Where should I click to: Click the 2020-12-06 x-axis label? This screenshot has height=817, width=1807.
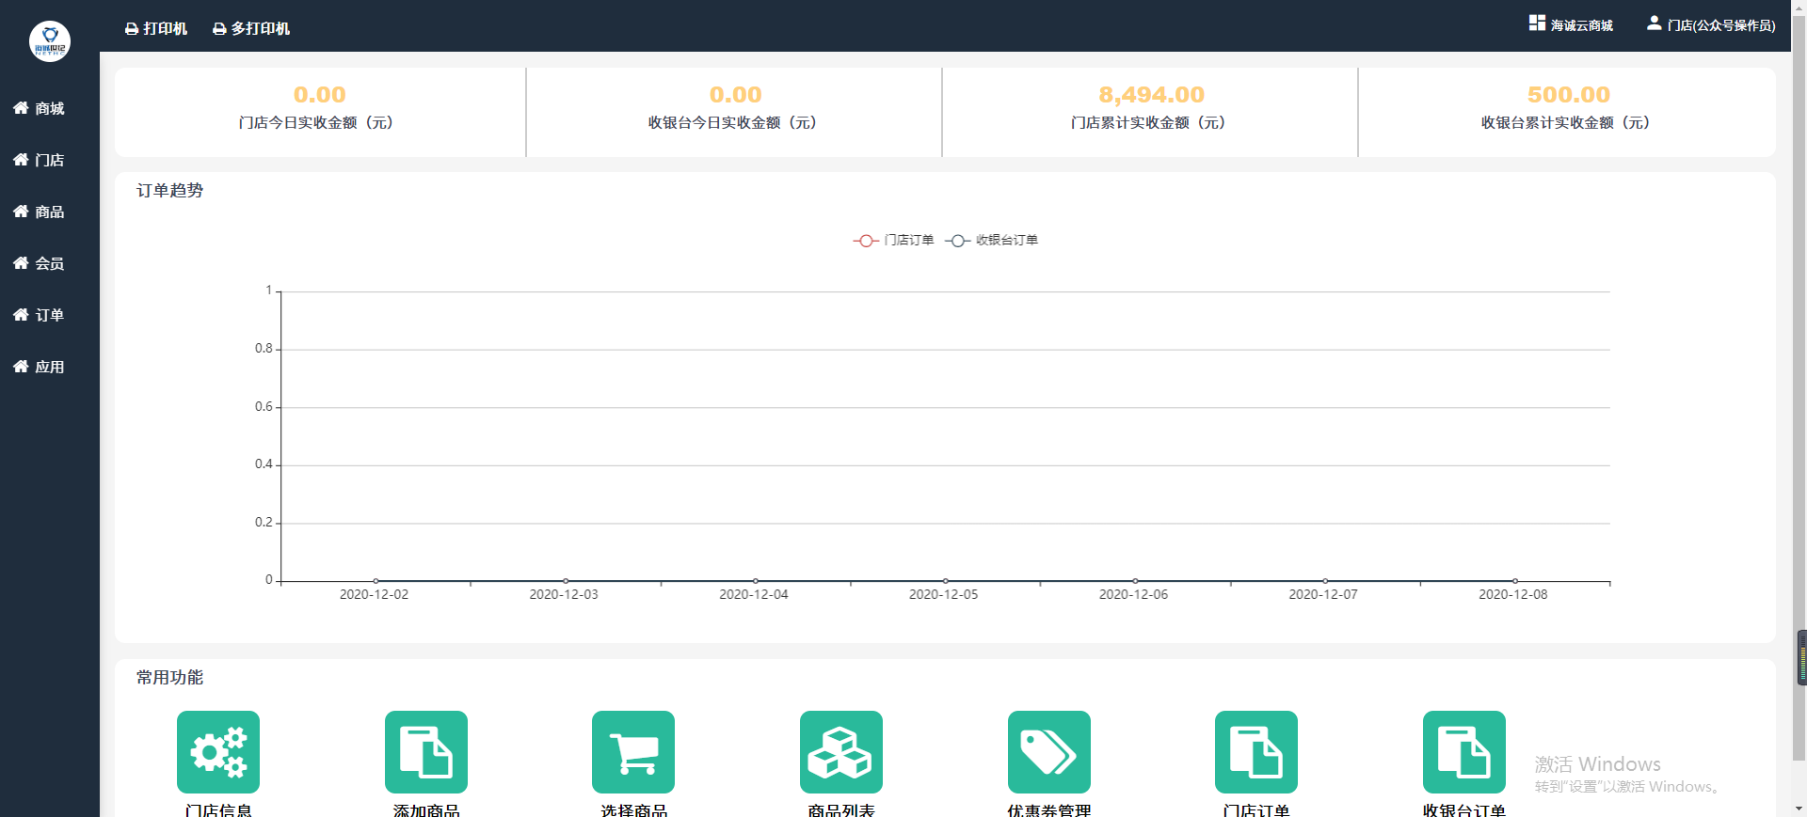coord(1133,594)
